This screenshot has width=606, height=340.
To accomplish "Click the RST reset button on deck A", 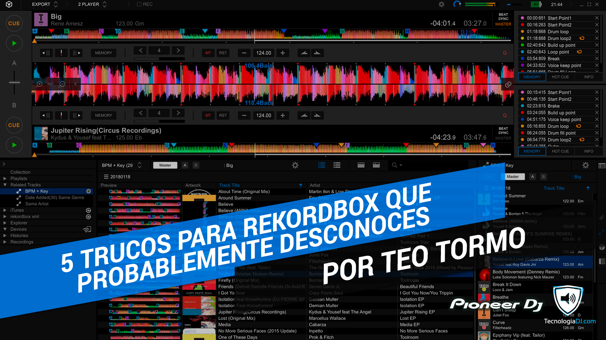I will click(x=223, y=53).
